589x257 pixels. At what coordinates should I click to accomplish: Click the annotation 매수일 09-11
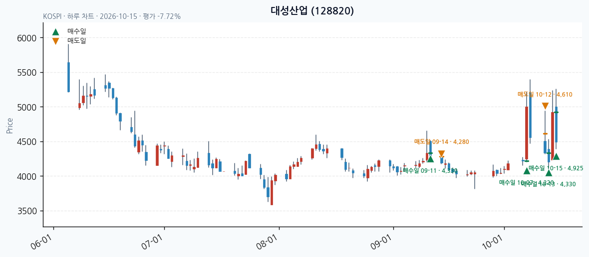[430, 170]
